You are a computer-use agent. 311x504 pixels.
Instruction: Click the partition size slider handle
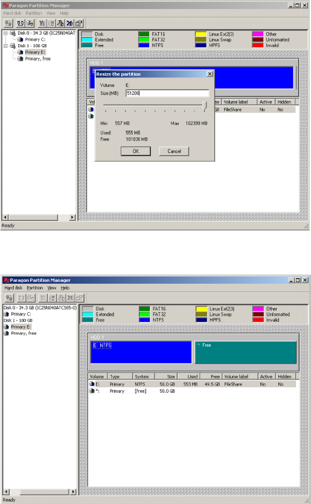(x=204, y=106)
